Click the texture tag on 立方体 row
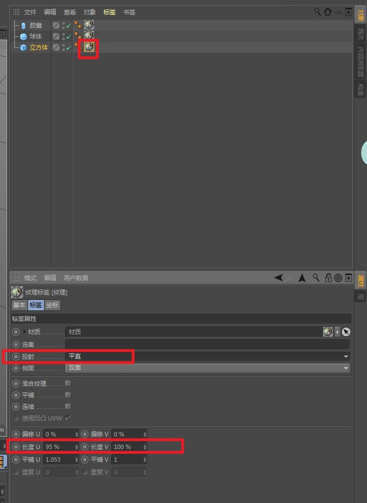This screenshot has height=503, width=367. (x=89, y=47)
